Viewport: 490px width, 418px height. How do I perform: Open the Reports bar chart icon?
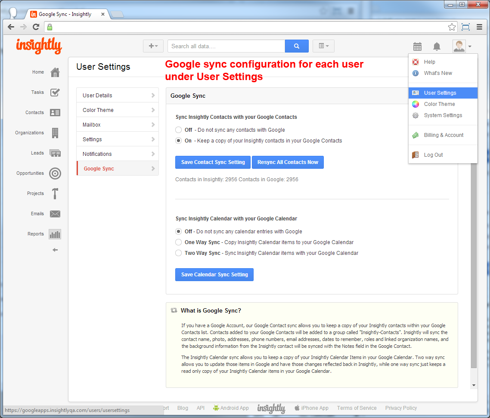55,234
